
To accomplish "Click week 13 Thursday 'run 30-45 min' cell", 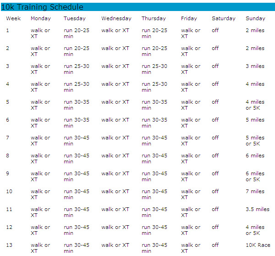I will [154, 248].
